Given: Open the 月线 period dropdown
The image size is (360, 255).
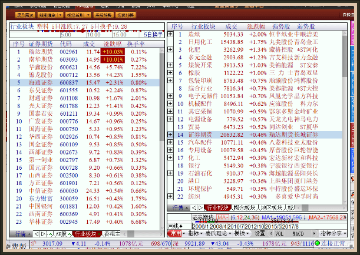Looking at the screenshot, I should point(176,226).
